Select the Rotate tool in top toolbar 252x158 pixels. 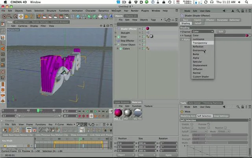pyautogui.click(x=32, y=17)
